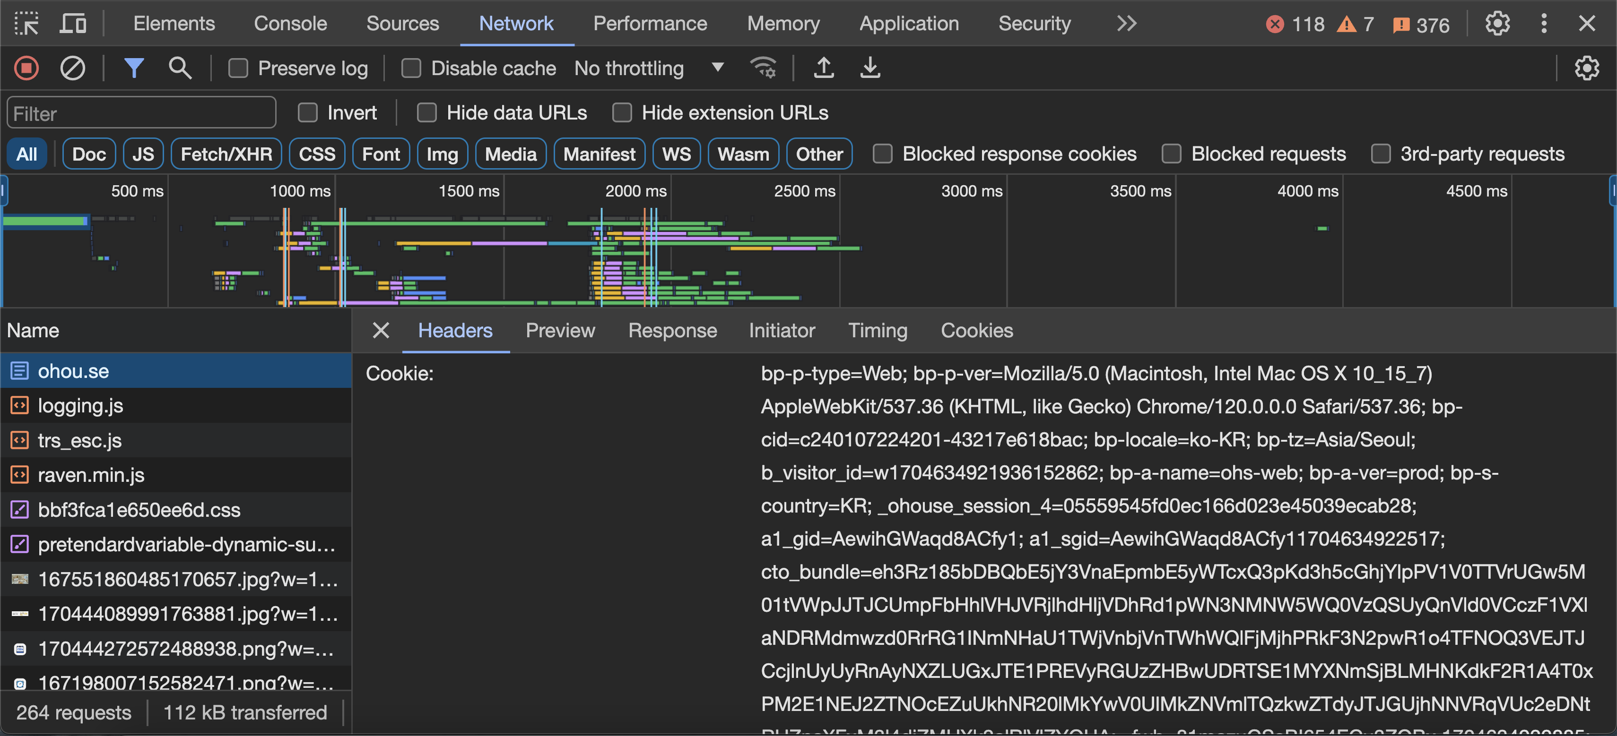Open network conditions wifi icon
The width and height of the screenshot is (1617, 736).
tap(763, 68)
